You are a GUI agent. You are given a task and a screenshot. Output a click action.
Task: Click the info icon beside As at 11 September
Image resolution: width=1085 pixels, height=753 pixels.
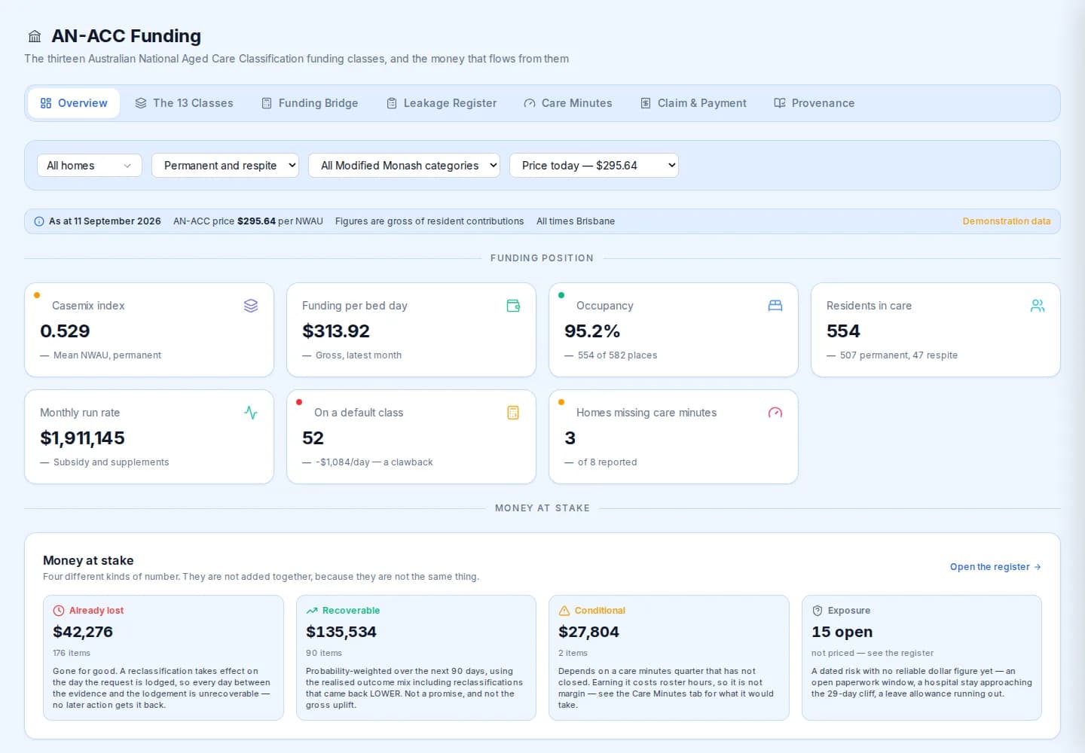[39, 221]
